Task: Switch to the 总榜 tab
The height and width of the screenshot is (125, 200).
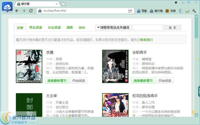Action: 20,27
